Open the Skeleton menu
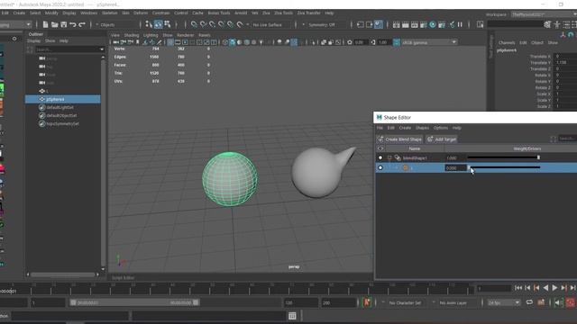Screen dimensions: 577x324 click(109, 13)
